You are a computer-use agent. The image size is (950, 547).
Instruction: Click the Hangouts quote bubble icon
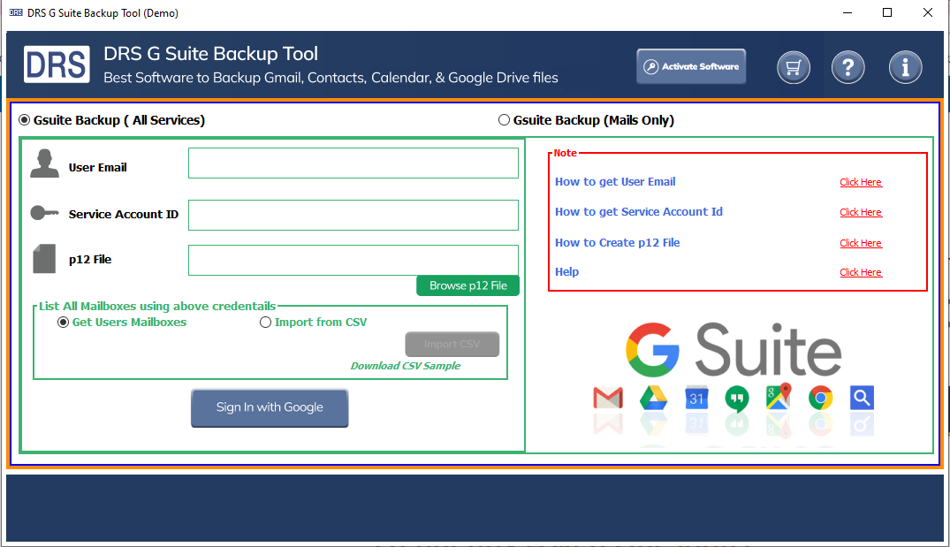pyautogui.click(x=737, y=399)
